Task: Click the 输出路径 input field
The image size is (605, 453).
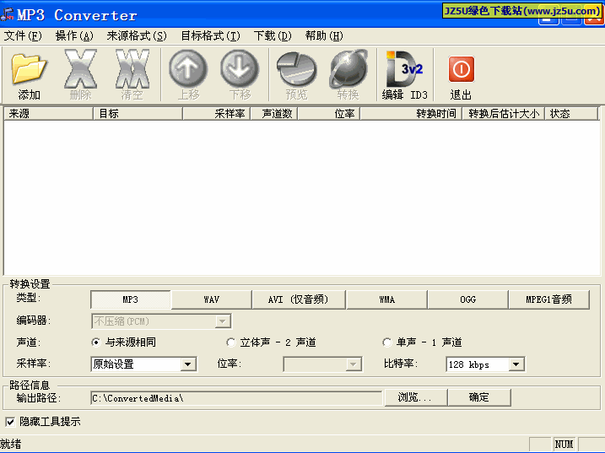Action: [x=236, y=398]
